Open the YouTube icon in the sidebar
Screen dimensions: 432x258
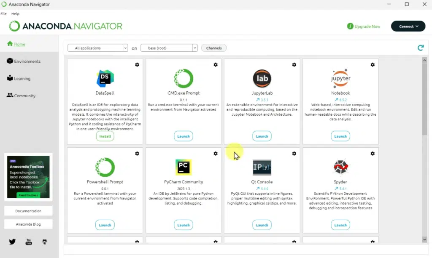[x=29, y=242]
